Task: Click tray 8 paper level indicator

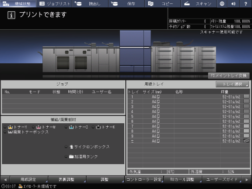Action: [246, 131]
